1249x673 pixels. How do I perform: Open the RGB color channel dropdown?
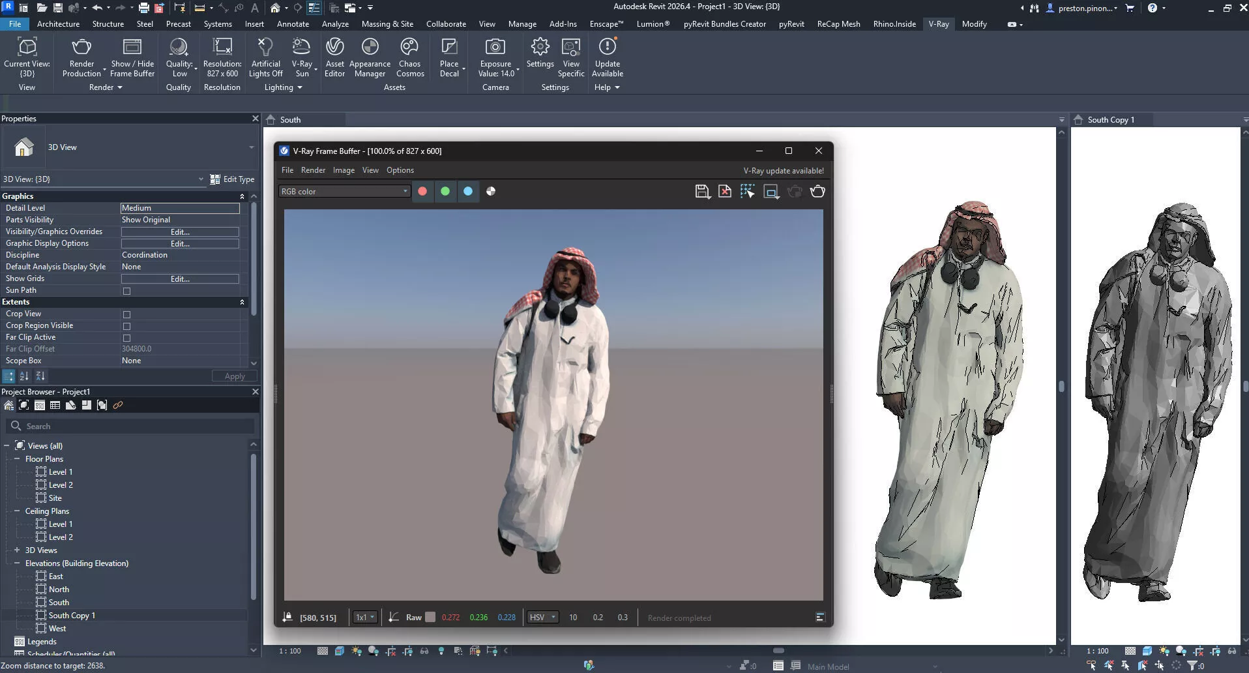[344, 192]
